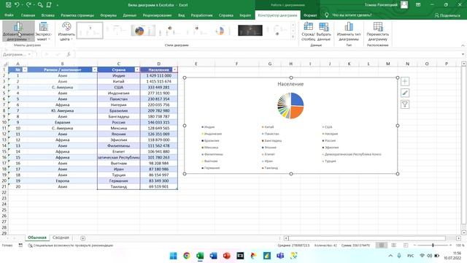Switch to Normal view in status bar

(x=382, y=245)
